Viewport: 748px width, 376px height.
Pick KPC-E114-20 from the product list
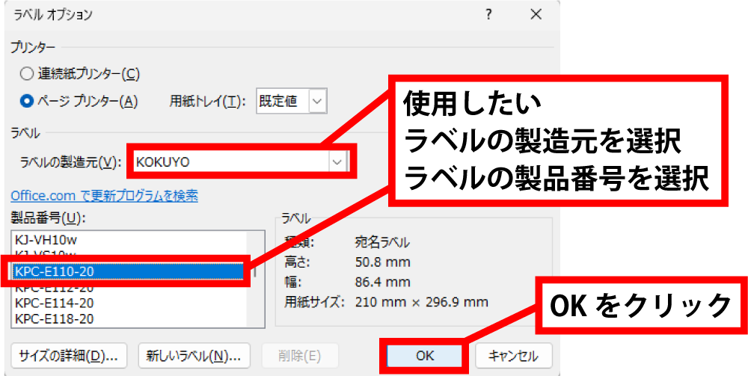click(54, 303)
